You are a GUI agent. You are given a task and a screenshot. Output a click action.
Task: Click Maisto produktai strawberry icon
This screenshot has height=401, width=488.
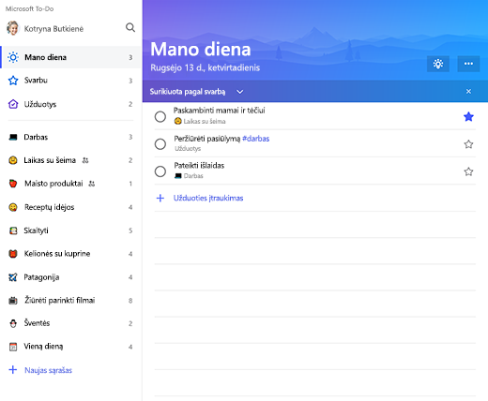13,184
